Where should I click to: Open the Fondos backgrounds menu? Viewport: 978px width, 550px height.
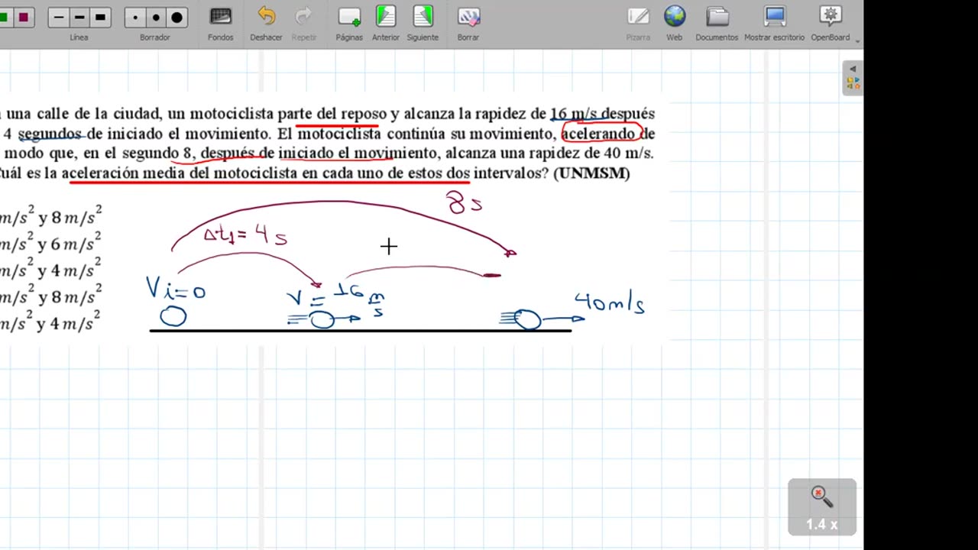(220, 17)
